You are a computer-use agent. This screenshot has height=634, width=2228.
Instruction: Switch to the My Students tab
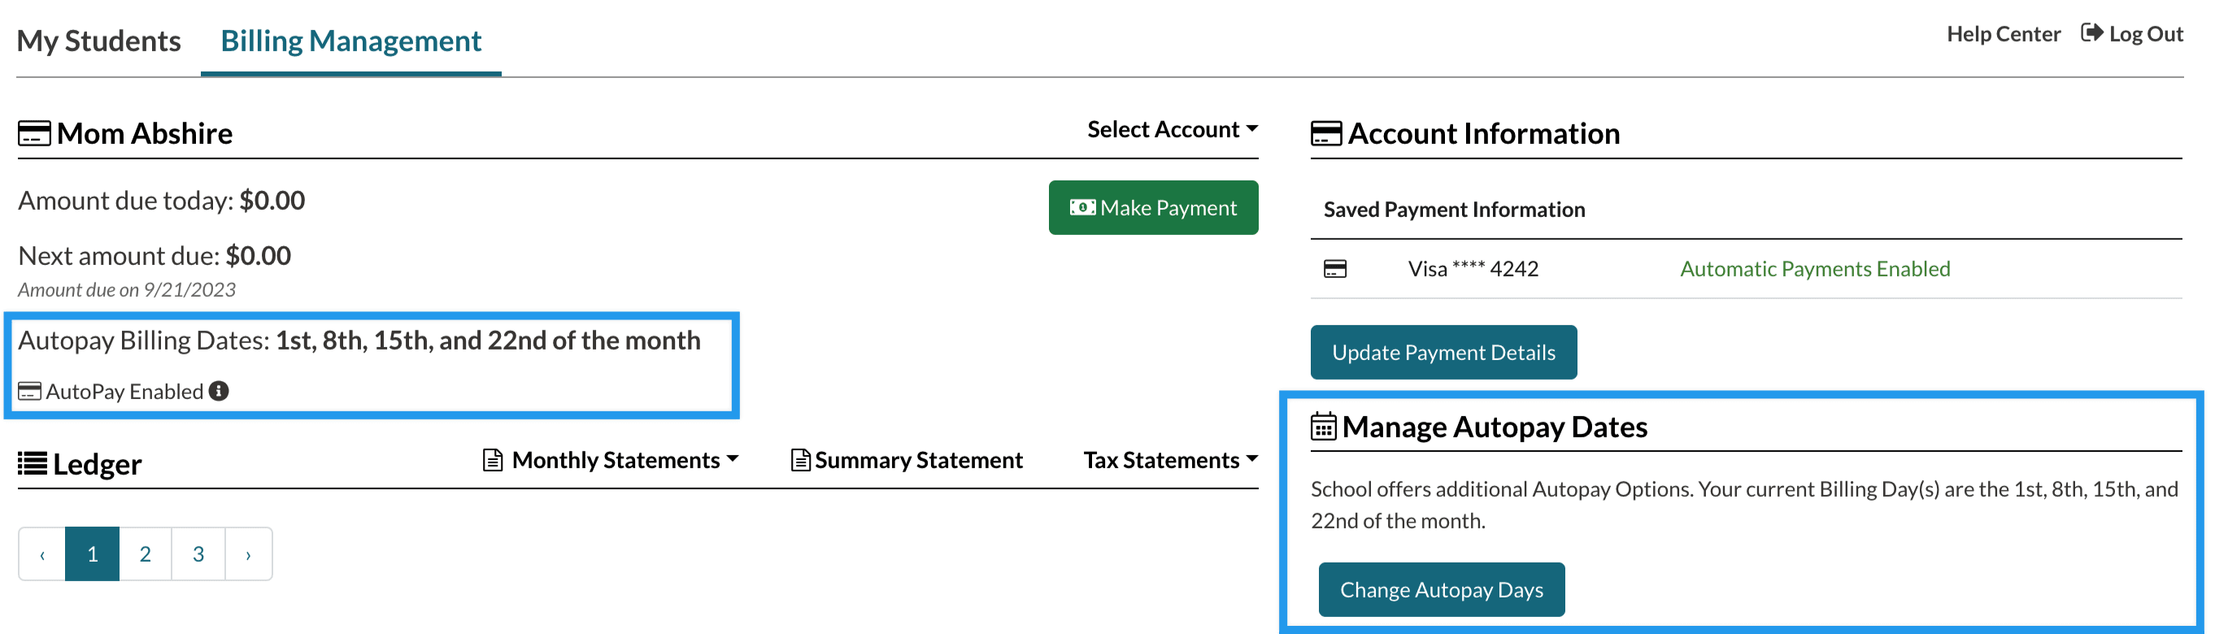pyautogui.click(x=98, y=41)
